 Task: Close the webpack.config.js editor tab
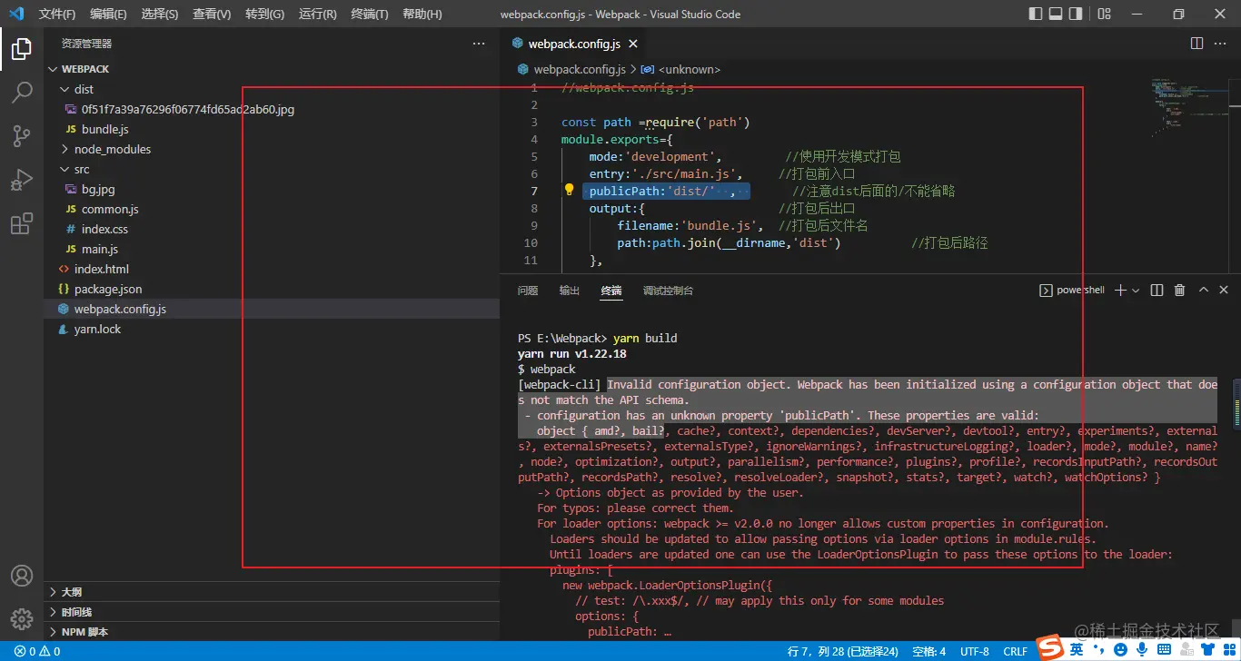[633, 44]
